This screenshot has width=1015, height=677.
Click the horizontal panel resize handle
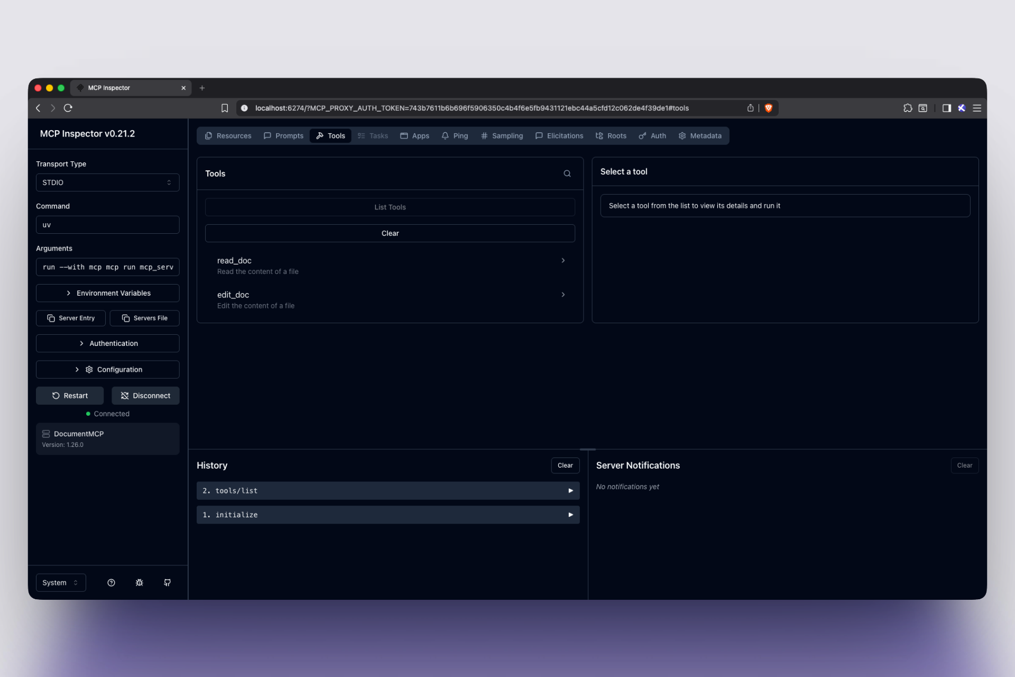point(587,450)
